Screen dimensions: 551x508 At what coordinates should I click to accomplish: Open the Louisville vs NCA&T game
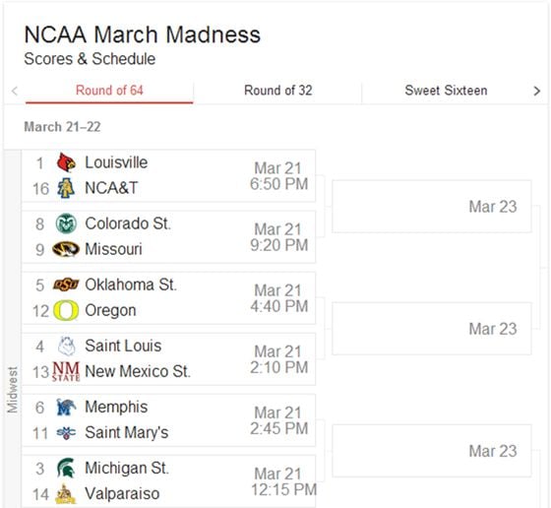pyautogui.click(x=168, y=176)
